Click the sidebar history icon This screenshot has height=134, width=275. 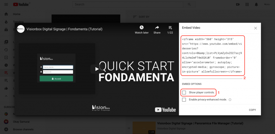(x=6, y=50)
